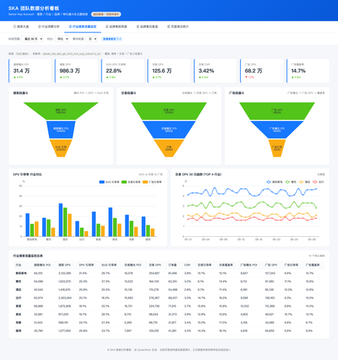Click the green 搜索 DPV funnel segment
The width and height of the screenshot is (338, 360).
[x=61, y=111]
